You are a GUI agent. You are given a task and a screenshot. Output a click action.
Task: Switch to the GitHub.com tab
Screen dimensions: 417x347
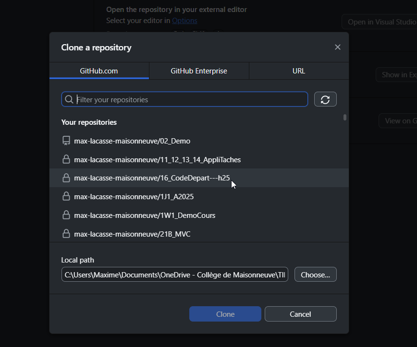tap(99, 71)
